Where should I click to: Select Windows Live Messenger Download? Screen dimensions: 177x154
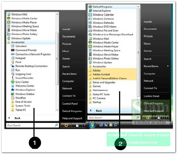click(x=111, y=34)
